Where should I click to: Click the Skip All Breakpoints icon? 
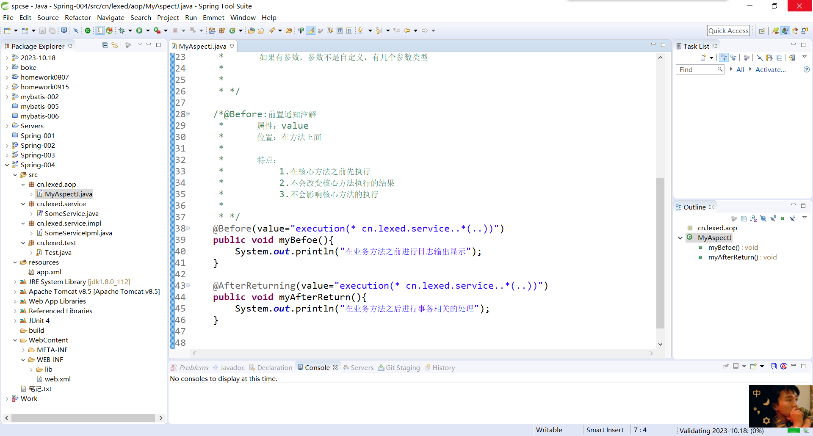pyautogui.click(x=76, y=30)
